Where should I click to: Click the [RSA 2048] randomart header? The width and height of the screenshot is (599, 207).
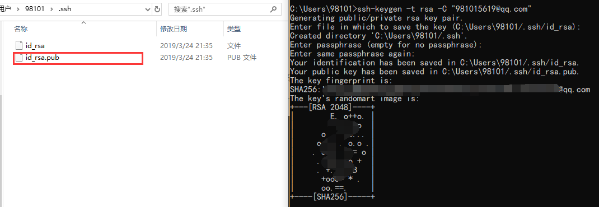coord(332,107)
